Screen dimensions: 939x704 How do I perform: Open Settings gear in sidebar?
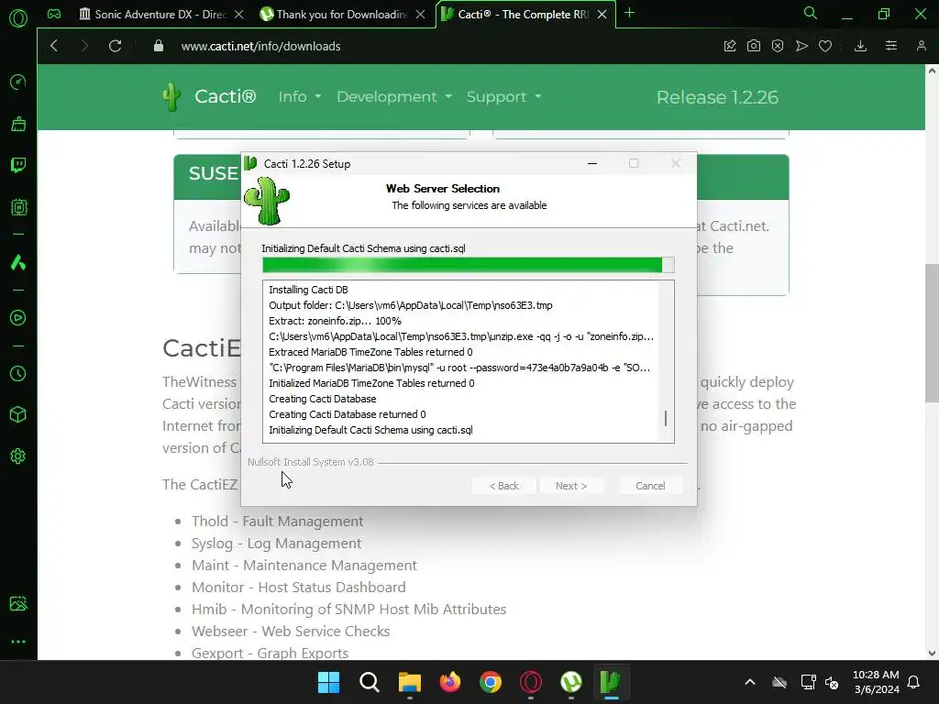[x=18, y=456]
